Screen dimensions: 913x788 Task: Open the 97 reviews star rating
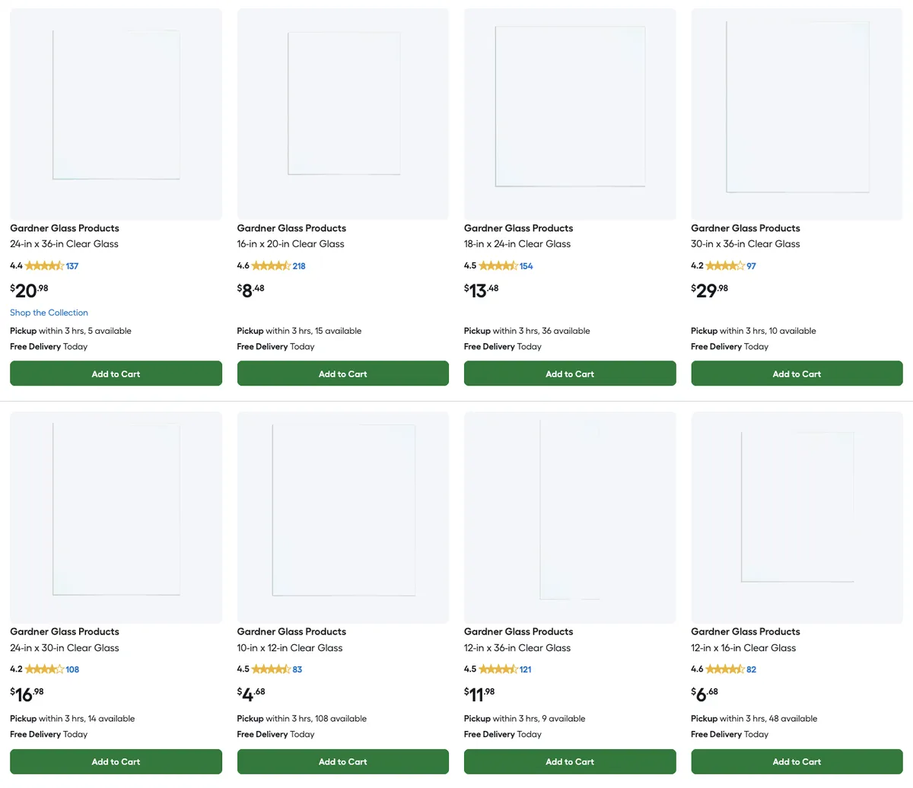tap(725, 266)
